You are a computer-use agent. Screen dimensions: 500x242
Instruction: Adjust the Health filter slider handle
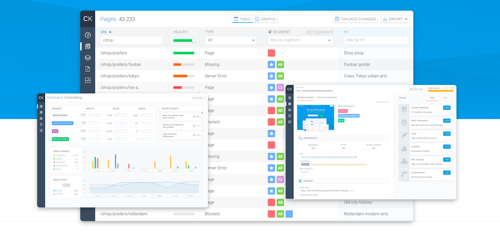[x=193, y=41]
